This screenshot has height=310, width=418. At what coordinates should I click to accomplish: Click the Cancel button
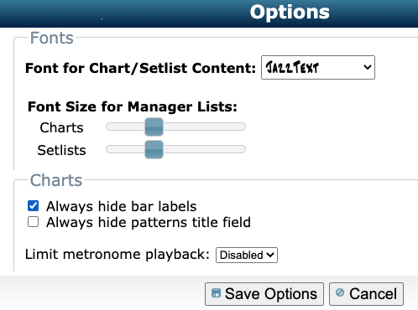pyautogui.click(x=366, y=294)
